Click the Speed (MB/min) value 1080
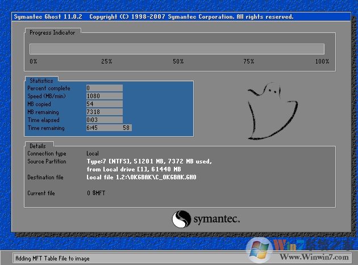358x265 pixels. click(x=104, y=96)
